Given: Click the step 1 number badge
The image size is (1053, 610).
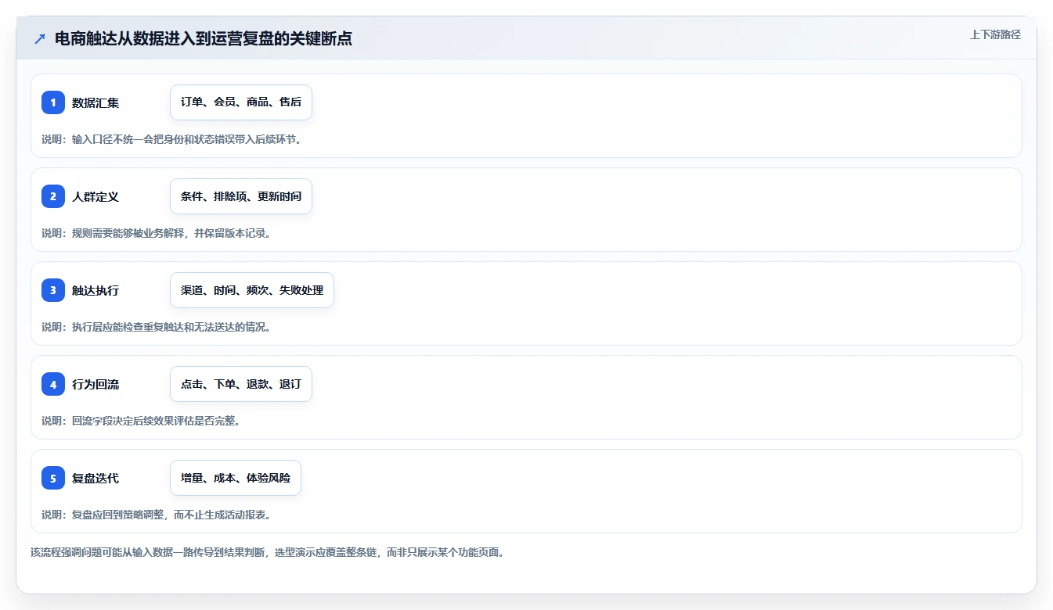Looking at the screenshot, I should [x=53, y=102].
